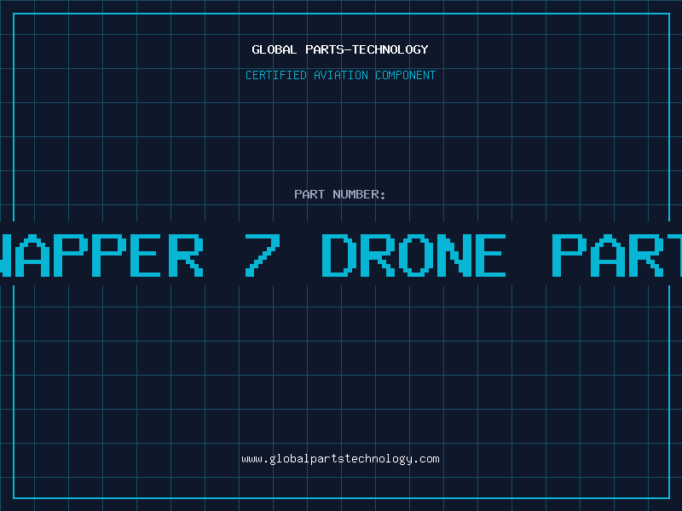Click the word NUMBER: in the label
This screenshot has width=682, height=511.
[x=359, y=194]
